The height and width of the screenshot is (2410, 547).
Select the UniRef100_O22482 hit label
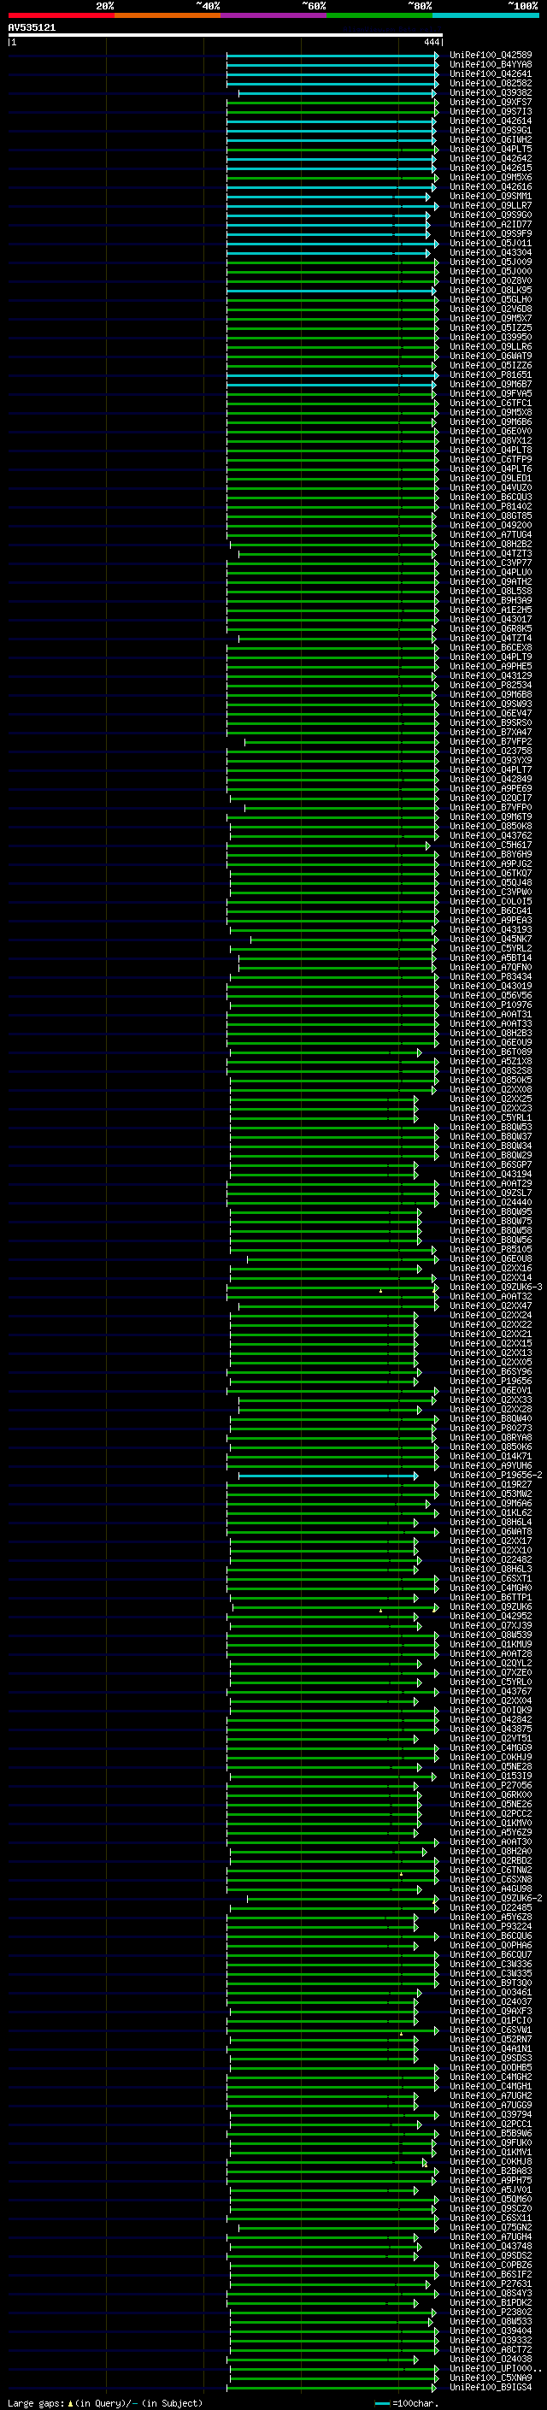point(491,1560)
